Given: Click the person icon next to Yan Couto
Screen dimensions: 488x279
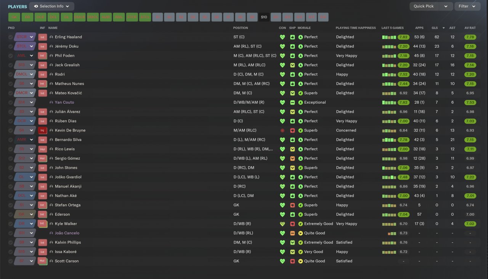Looking at the screenshot, I should click(51, 103).
